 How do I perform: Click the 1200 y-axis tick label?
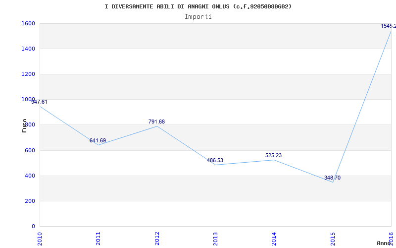point(28,74)
